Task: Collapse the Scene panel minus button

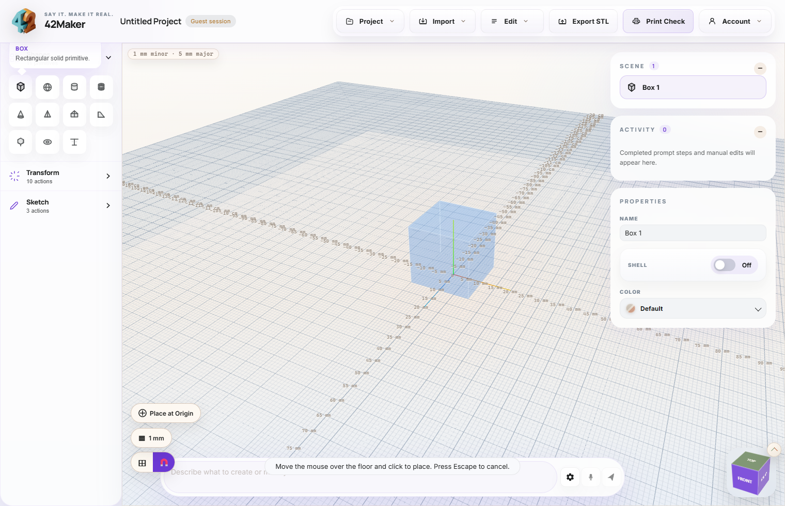Action: [760, 68]
